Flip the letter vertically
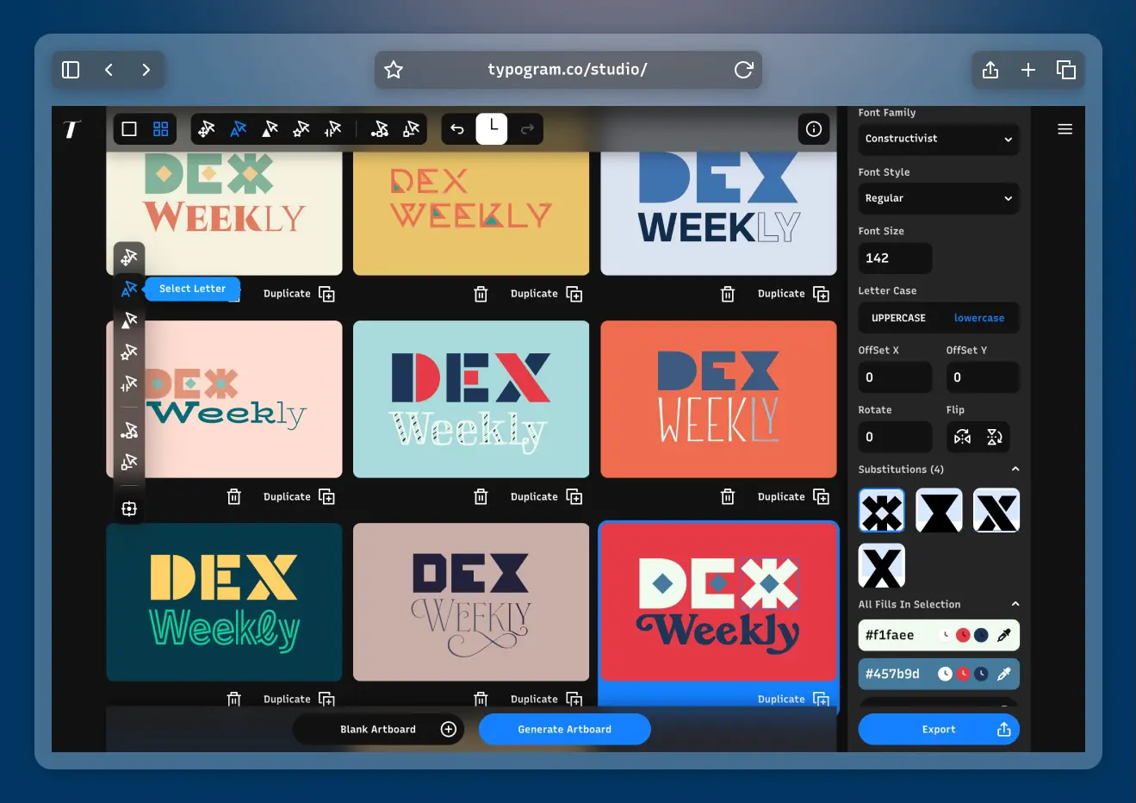 (x=994, y=437)
